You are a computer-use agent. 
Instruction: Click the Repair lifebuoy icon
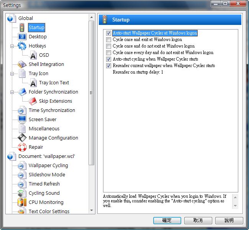pyautogui.click(x=22, y=147)
